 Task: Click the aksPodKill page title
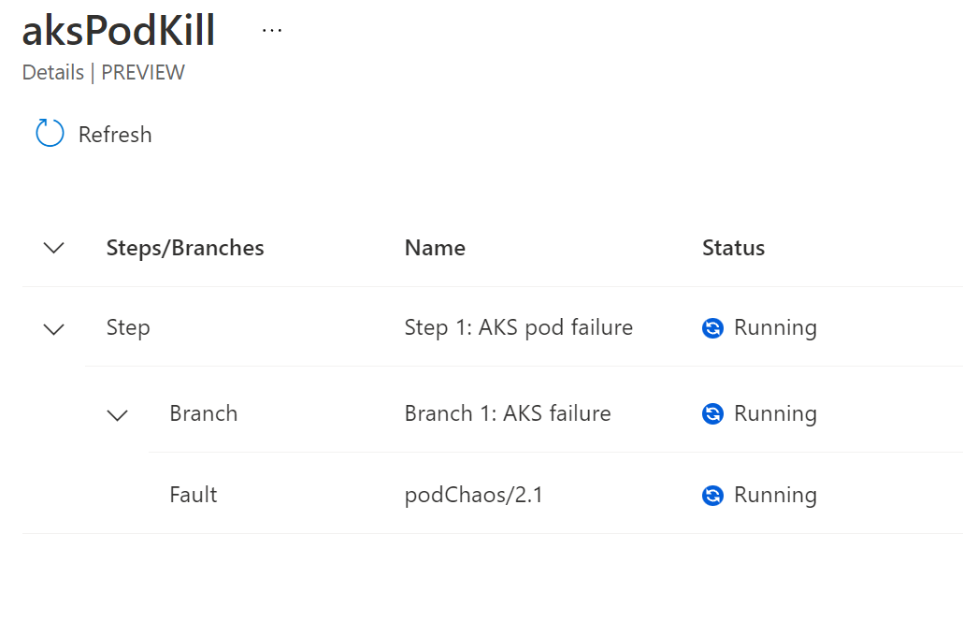(119, 30)
